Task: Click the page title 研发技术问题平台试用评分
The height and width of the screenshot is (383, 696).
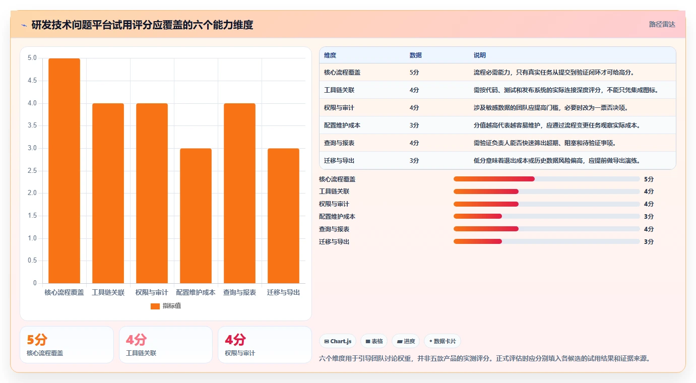Action: (142, 25)
